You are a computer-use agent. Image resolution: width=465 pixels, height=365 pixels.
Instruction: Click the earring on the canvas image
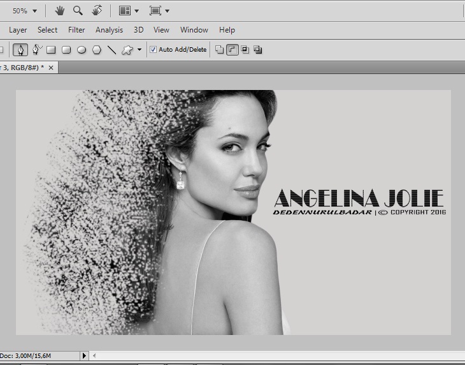click(181, 181)
